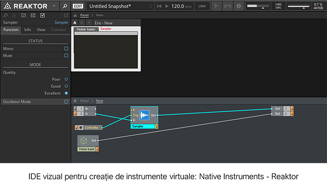Open the Reaktor main menu dropdown arrow

coord(54,6)
